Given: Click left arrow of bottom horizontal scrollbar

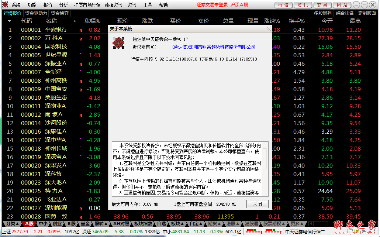Looking at the screenshot, I should 311,223.
